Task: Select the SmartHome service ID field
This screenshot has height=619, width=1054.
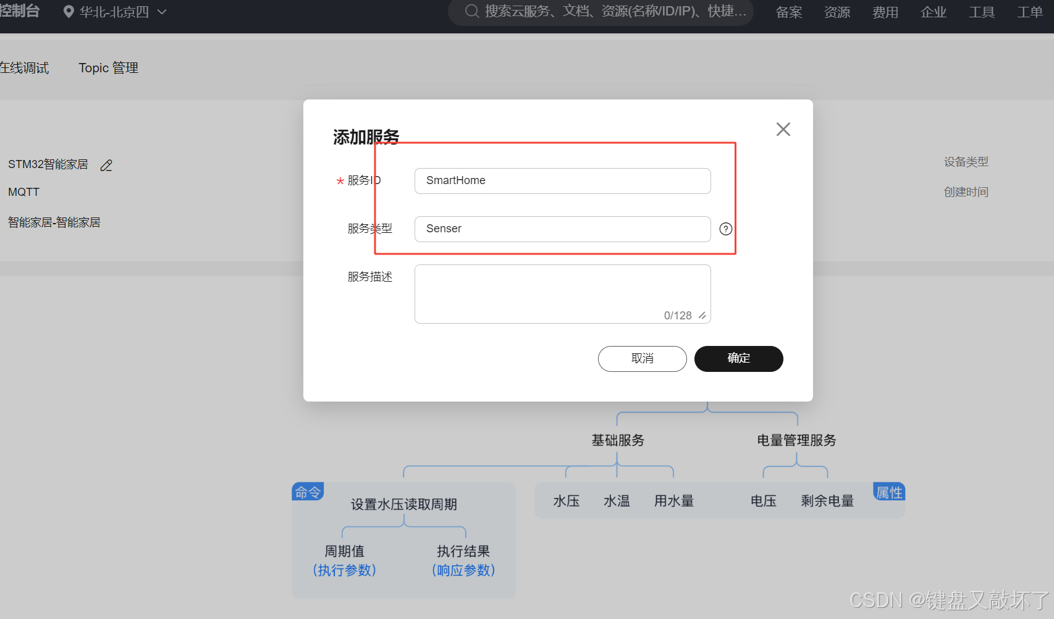Action: (x=562, y=180)
